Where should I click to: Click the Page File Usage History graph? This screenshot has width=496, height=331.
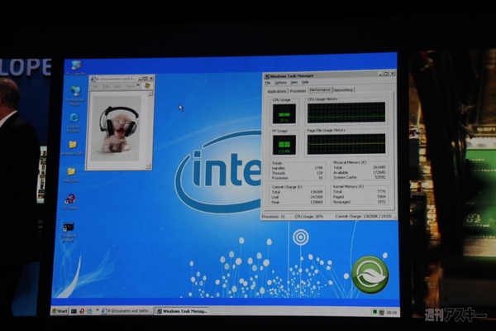(x=346, y=144)
